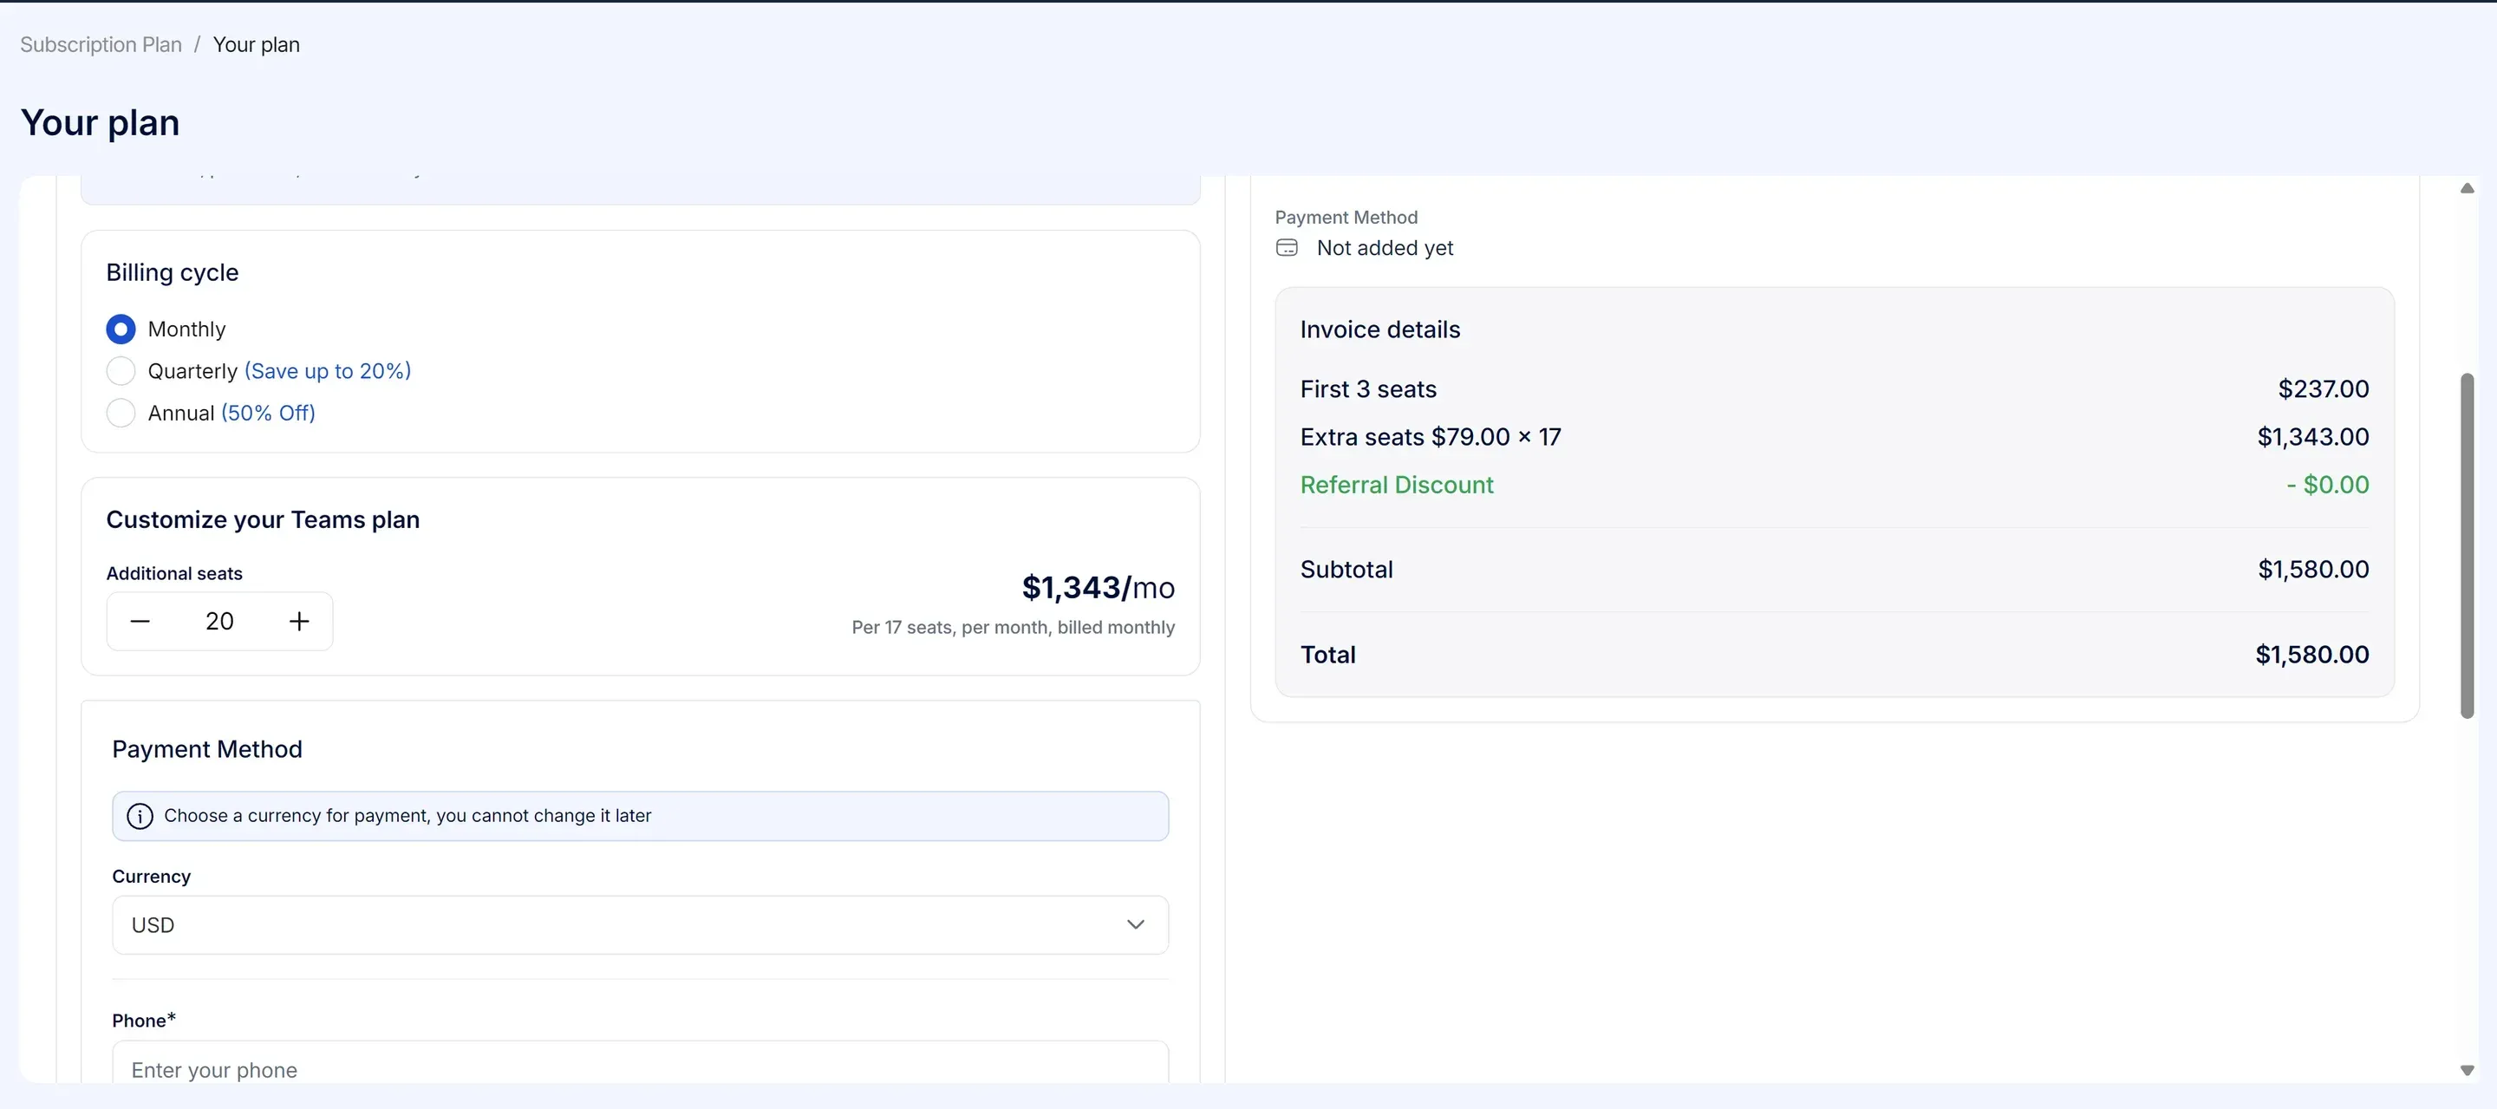
Task: Select the Monthly billing cycle
Action: 121,329
